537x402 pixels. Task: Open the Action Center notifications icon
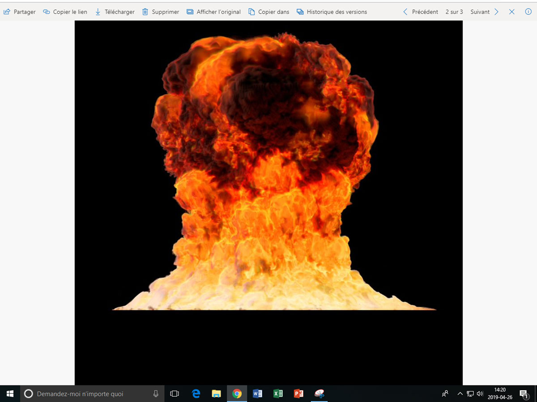(524, 394)
